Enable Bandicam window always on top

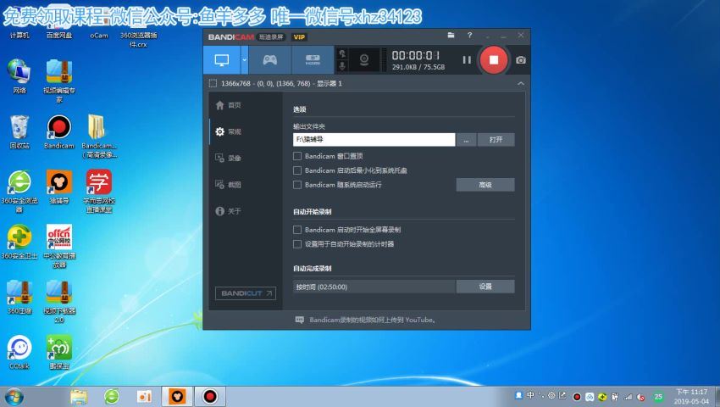(297, 156)
